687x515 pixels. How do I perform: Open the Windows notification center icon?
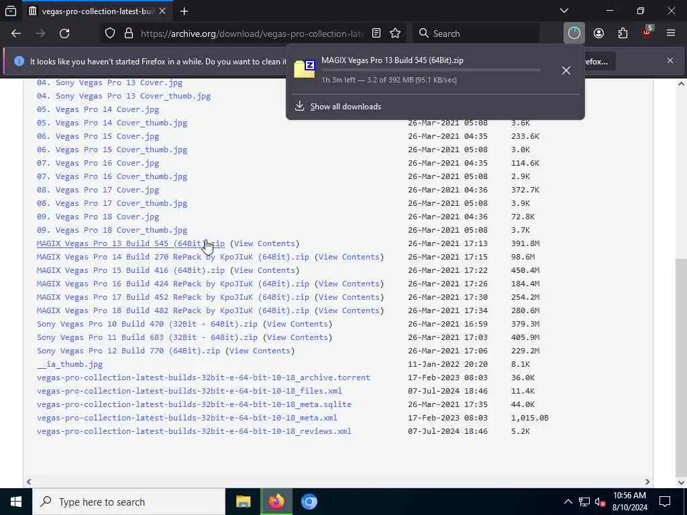[x=665, y=502]
